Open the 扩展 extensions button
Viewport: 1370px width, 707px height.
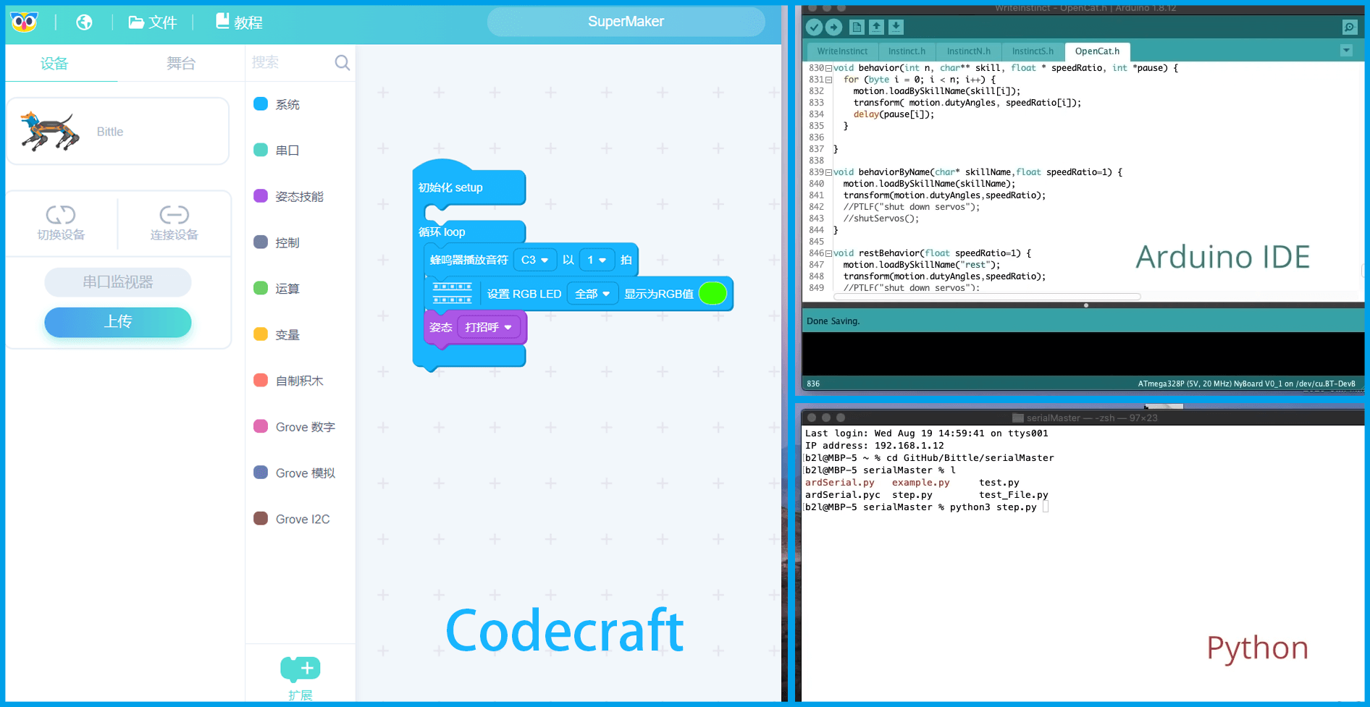(301, 678)
